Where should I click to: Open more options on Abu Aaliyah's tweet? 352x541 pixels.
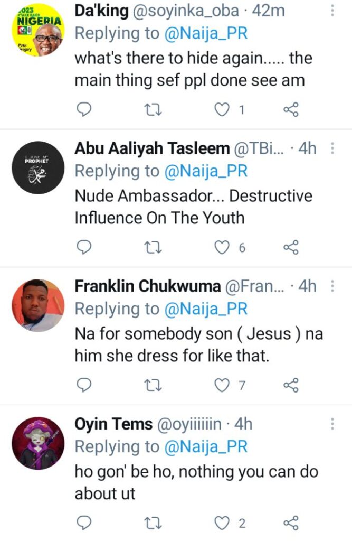point(332,148)
